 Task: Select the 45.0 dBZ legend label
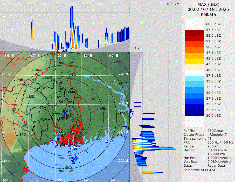[x=213, y=58]
